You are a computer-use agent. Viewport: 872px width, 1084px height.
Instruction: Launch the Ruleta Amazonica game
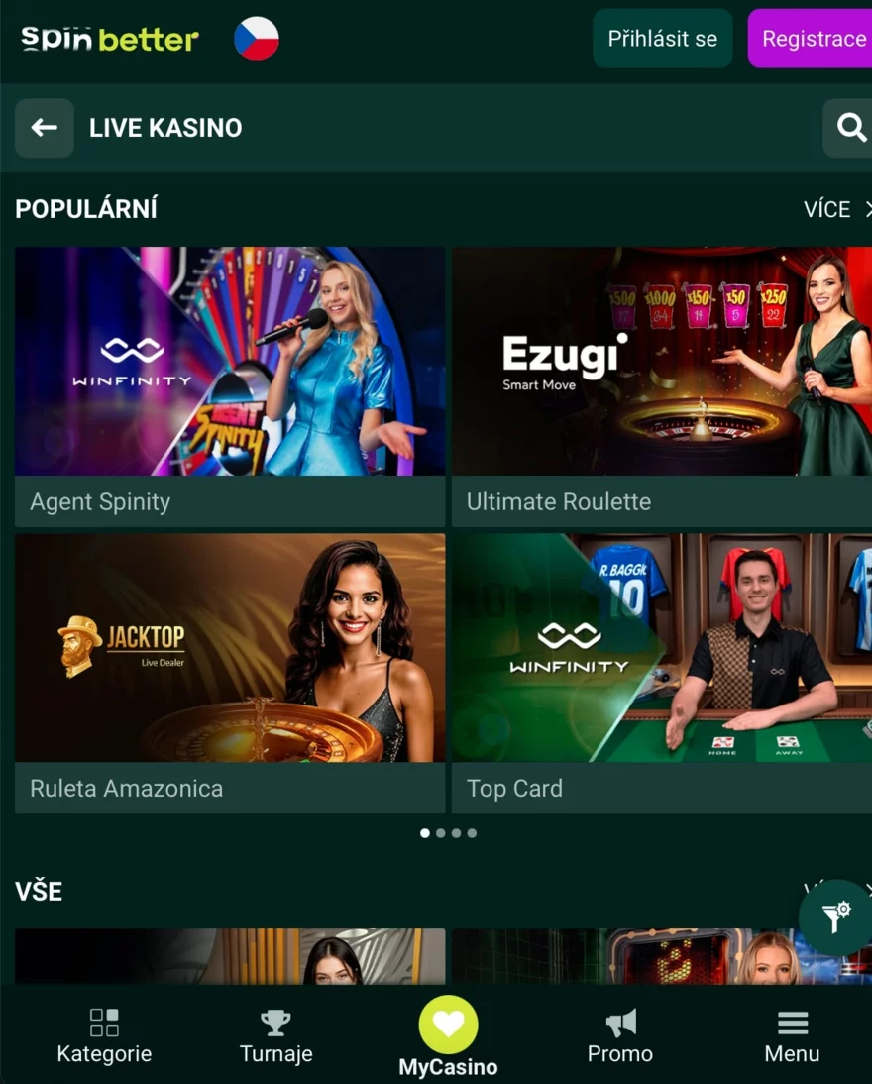(230, 674)
